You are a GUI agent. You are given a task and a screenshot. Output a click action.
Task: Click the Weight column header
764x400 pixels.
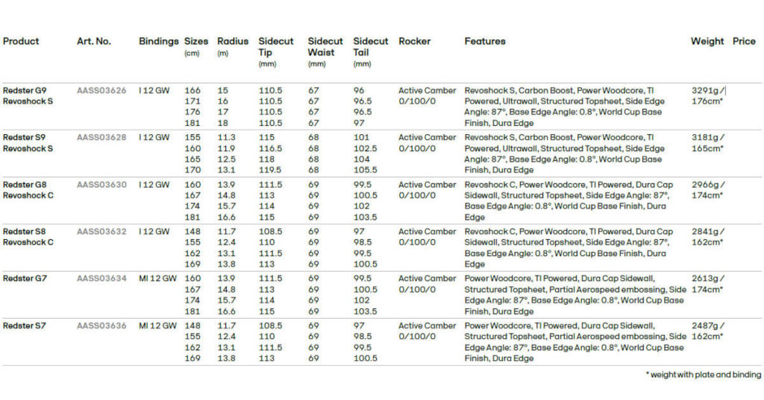[x=707, y=42]
